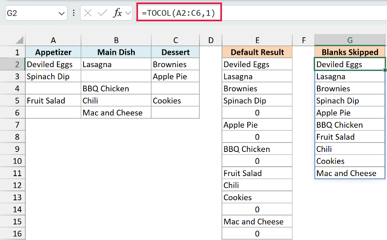Select Spinach Dip in column A
The image size is (387, 240).
point(53,76)
